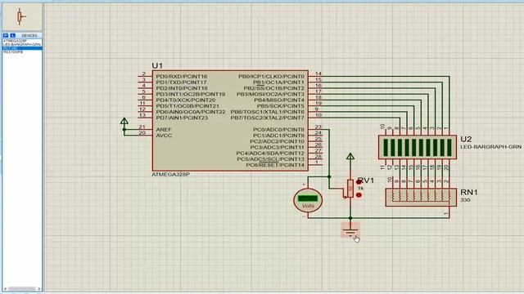The height and width of the screenshot is (294, 524).
Task: Click pin PD2/INT0/PCINT18 label
Action: [182, 88]
